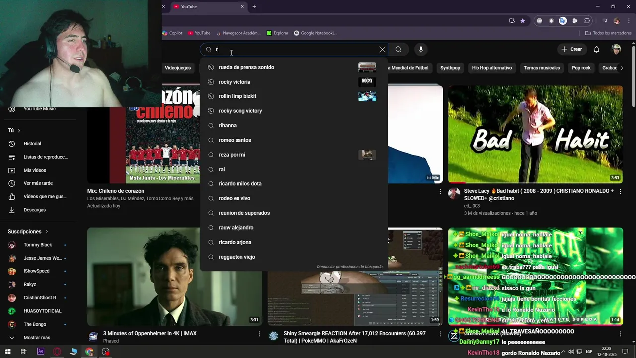
Task: Open the Chrome profile avatar
Action: [617, 21]
